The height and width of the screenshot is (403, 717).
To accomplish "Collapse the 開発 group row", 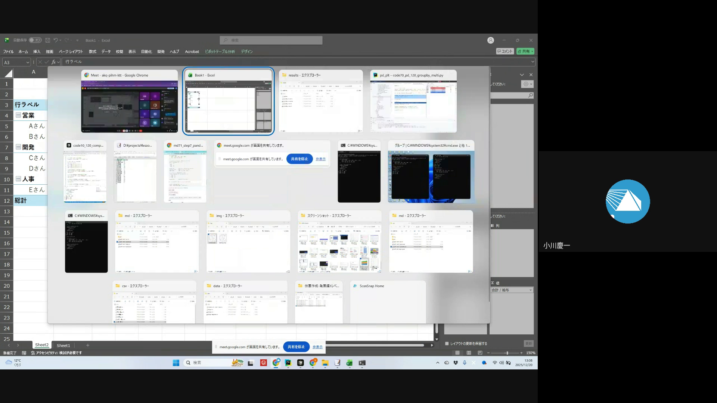I will click(x=18, y=147).
